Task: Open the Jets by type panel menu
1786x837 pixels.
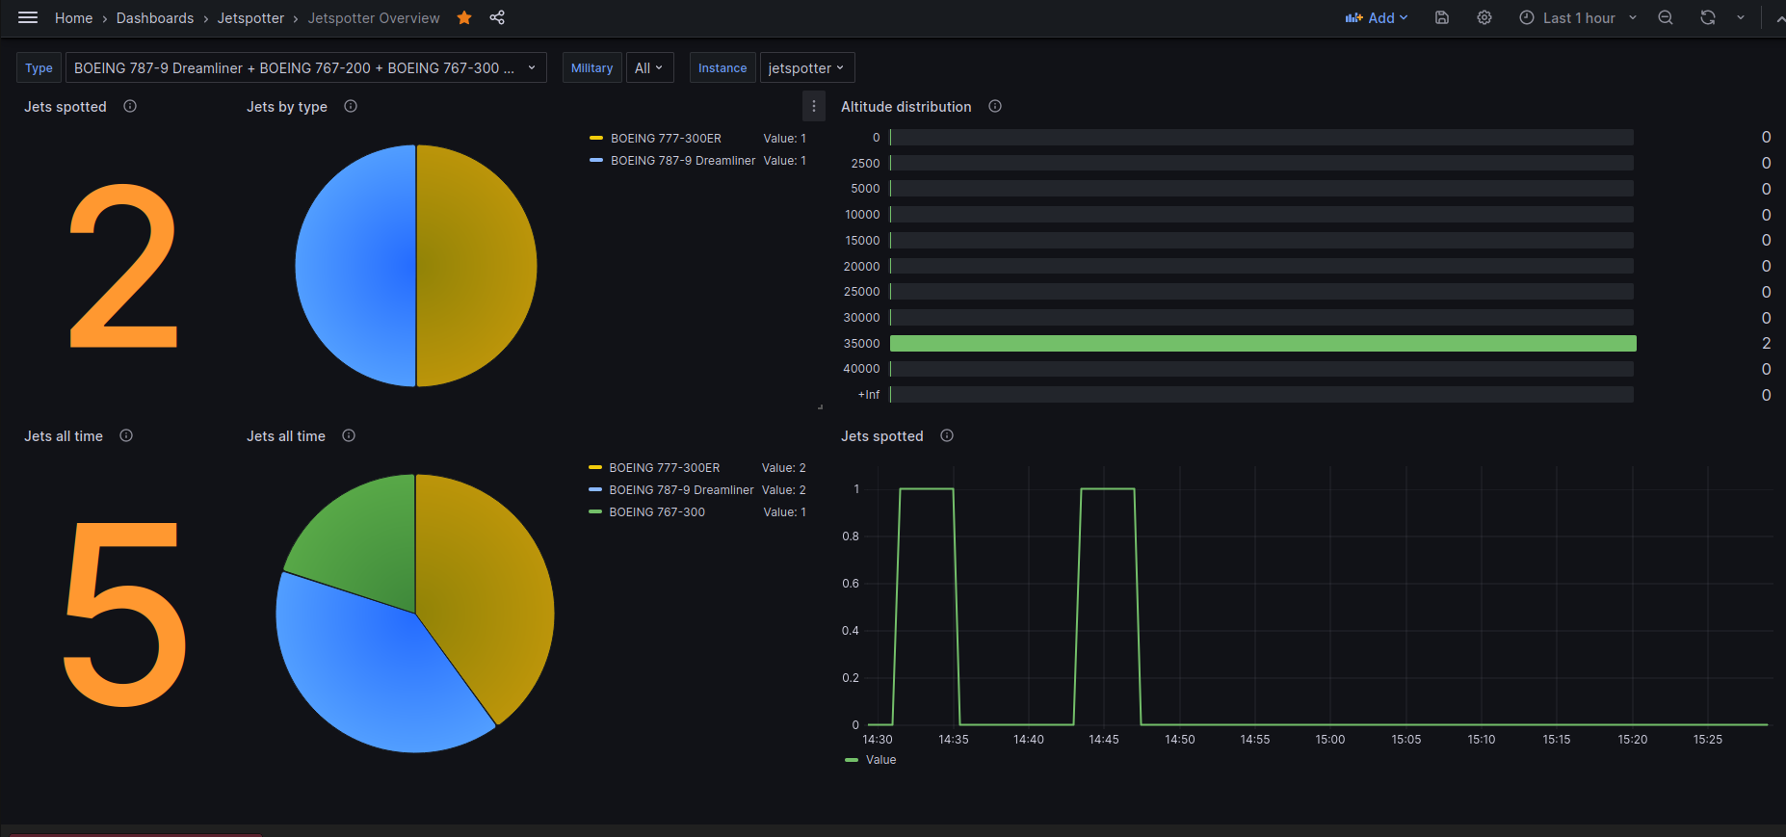Action: [814, 106]
